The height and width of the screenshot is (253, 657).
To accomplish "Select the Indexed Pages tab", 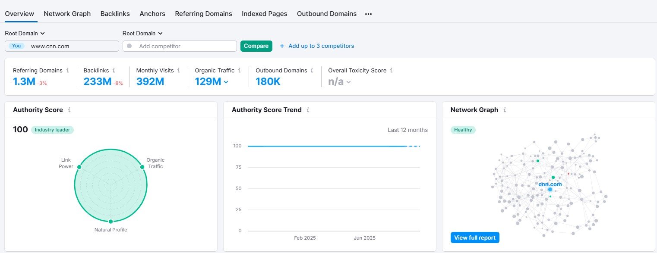I will pyautogui.click(x=264, y=13).
